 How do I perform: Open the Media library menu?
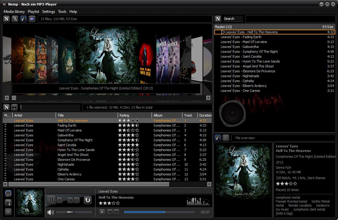(14, 12)
